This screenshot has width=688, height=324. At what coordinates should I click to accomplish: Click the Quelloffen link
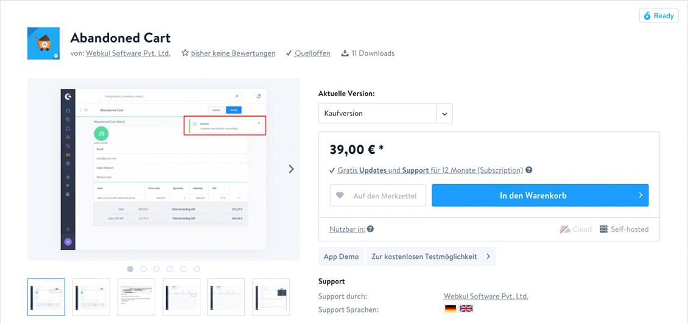pyautogui.click(x=312, y=53)
